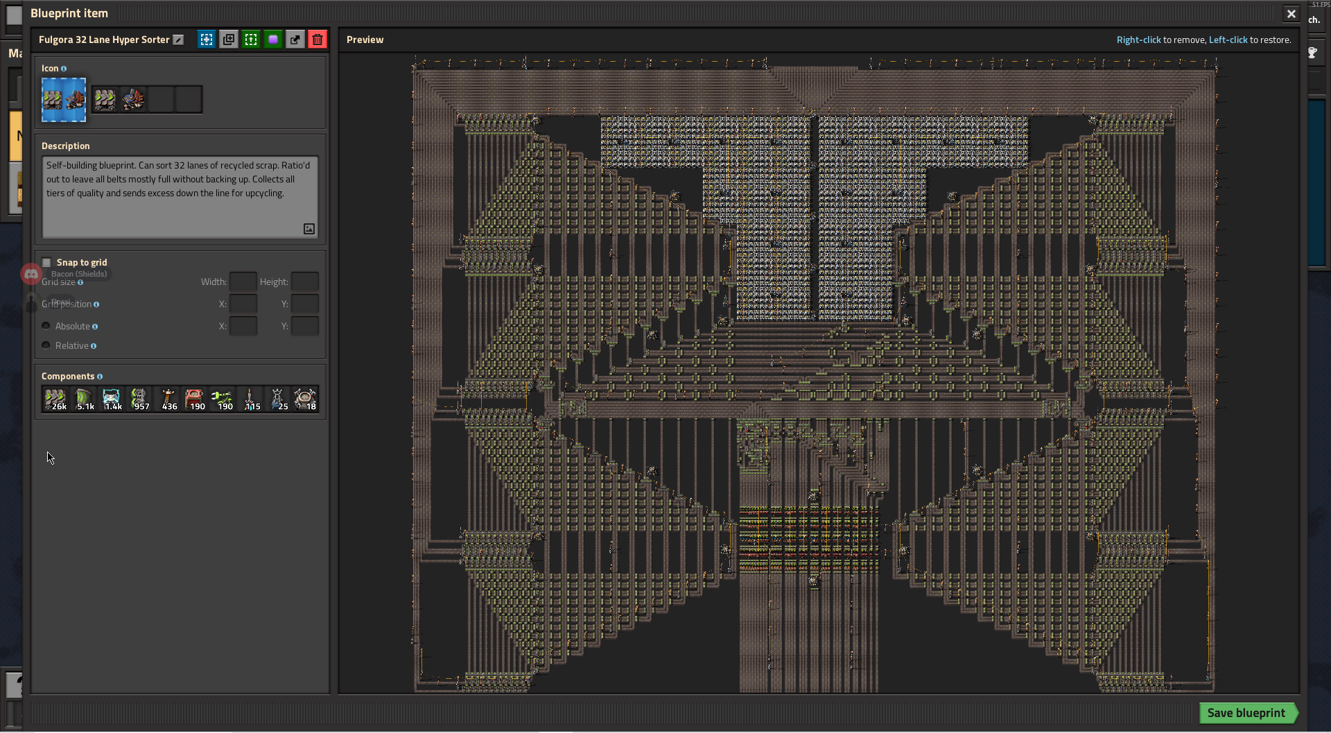Viewport: 1331px width, 733px height.
Task: Click the component showing 26k belts
Action: (55, 399)
